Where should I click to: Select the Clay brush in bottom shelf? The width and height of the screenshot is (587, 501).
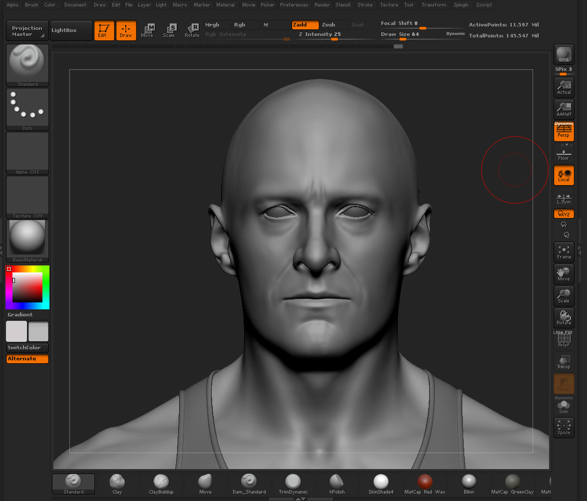[117, 484]
